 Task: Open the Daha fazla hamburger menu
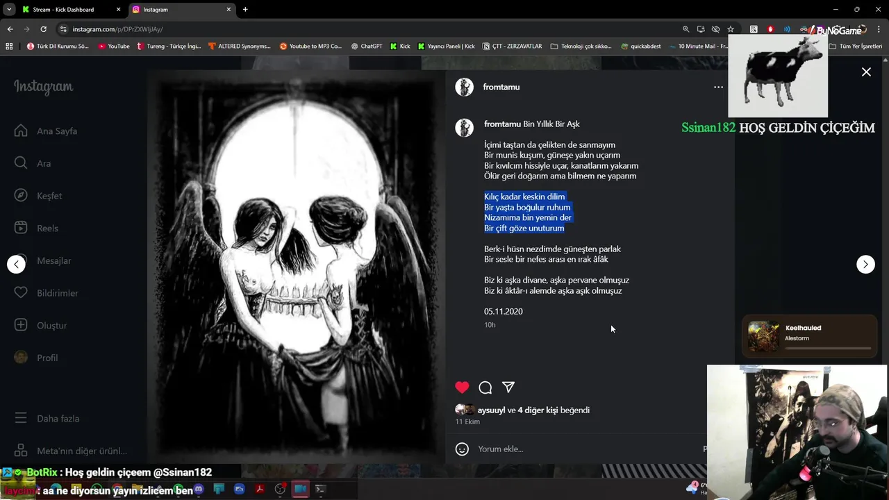[x=47, y=419]
